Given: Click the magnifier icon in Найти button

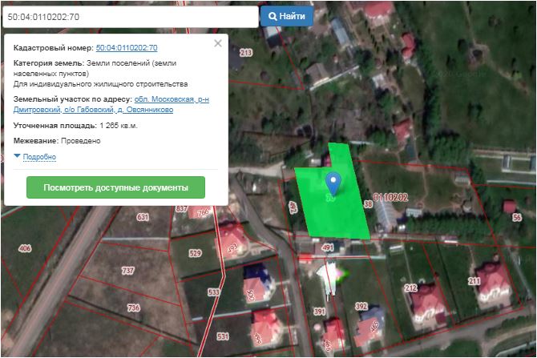Looking at the screenshot, I should pyautogui.click(x=273, y=16).
